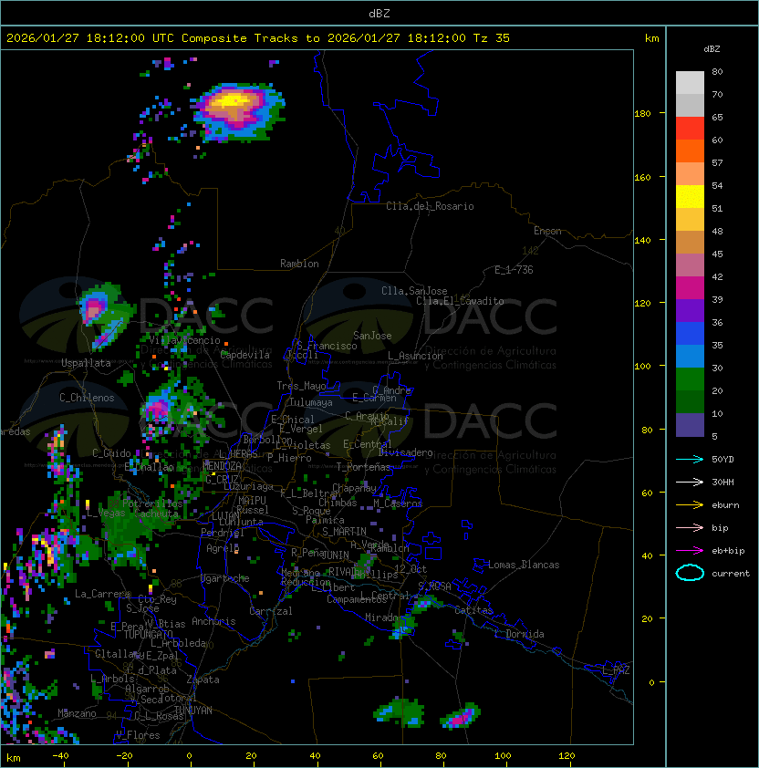
Task: Click the 'Encon' map label
Action: [547, 231]
